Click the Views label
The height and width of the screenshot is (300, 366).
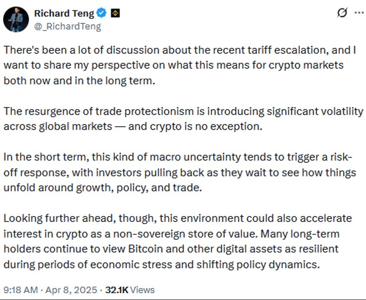pos(142,290)
